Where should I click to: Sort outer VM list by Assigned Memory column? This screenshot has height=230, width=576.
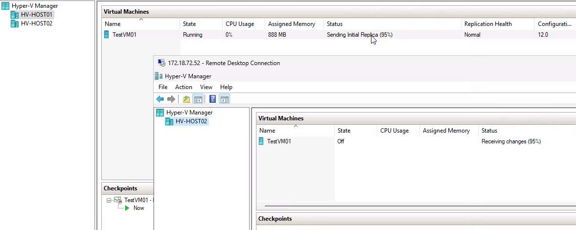[294, 24]
